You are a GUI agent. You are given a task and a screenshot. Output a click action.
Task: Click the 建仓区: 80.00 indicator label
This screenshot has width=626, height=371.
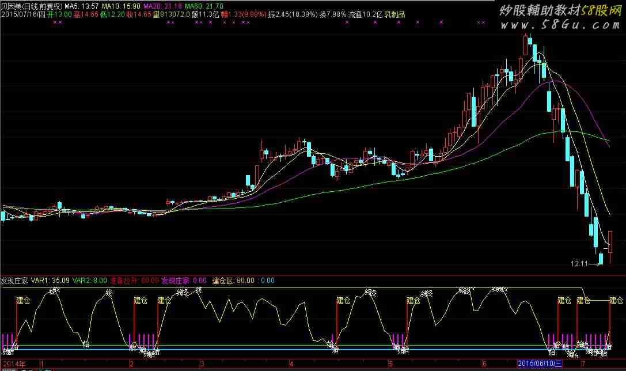(x=233, y=281)
